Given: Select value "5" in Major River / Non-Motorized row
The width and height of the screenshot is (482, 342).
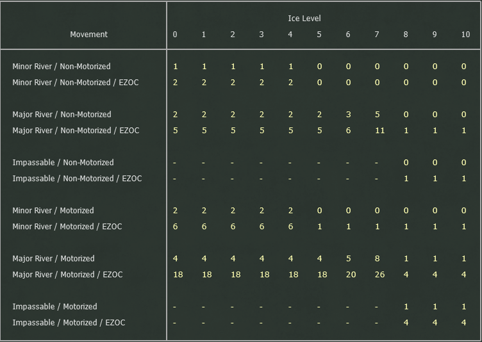Looking at the screenshot, I should pos(377,114).
